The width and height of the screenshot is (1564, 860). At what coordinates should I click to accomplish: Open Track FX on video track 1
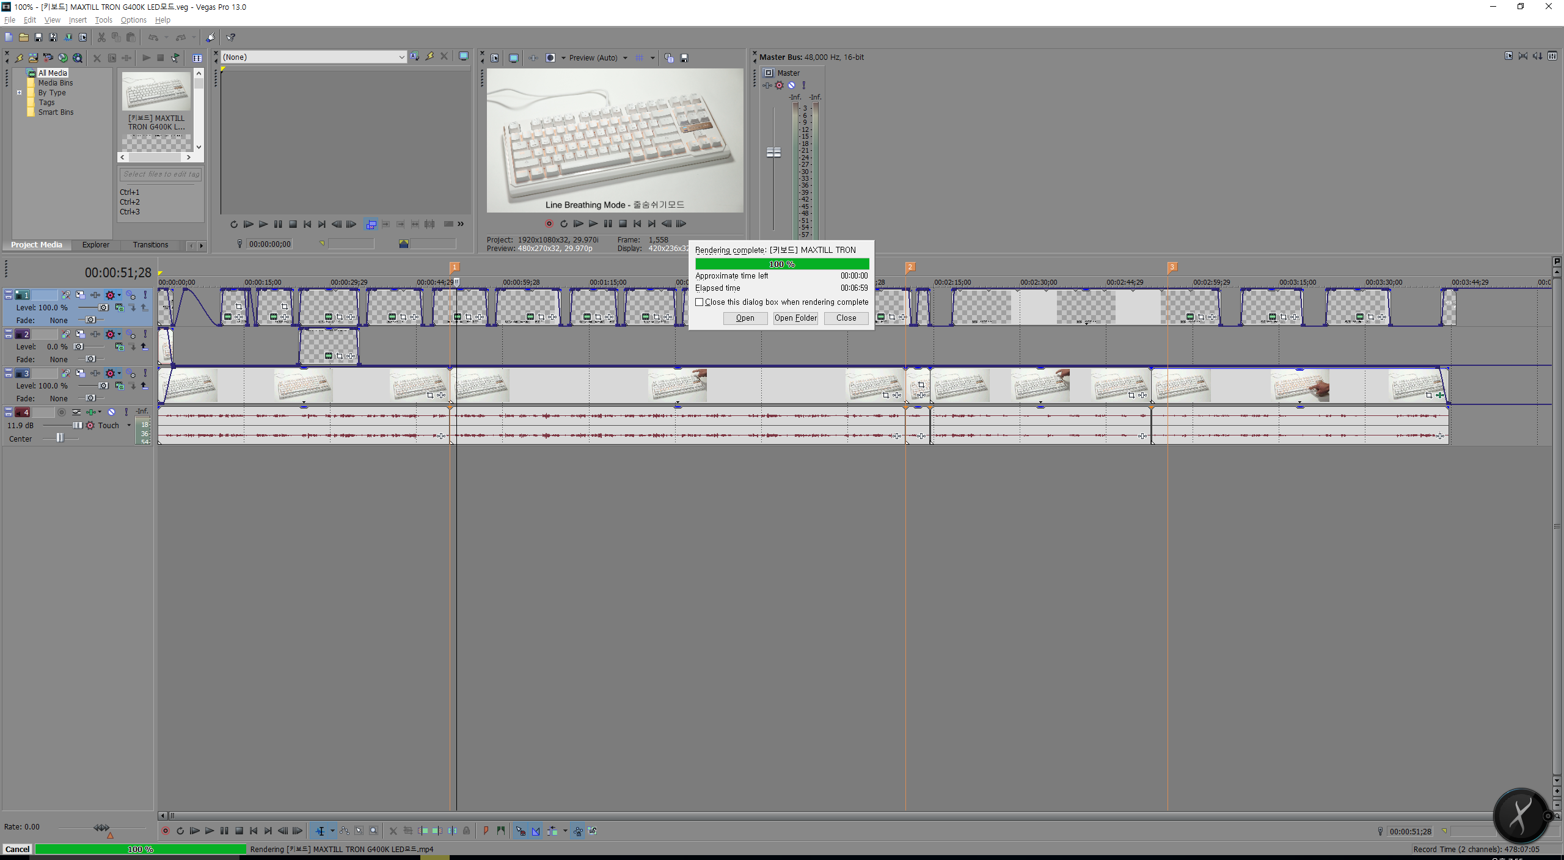95,295
